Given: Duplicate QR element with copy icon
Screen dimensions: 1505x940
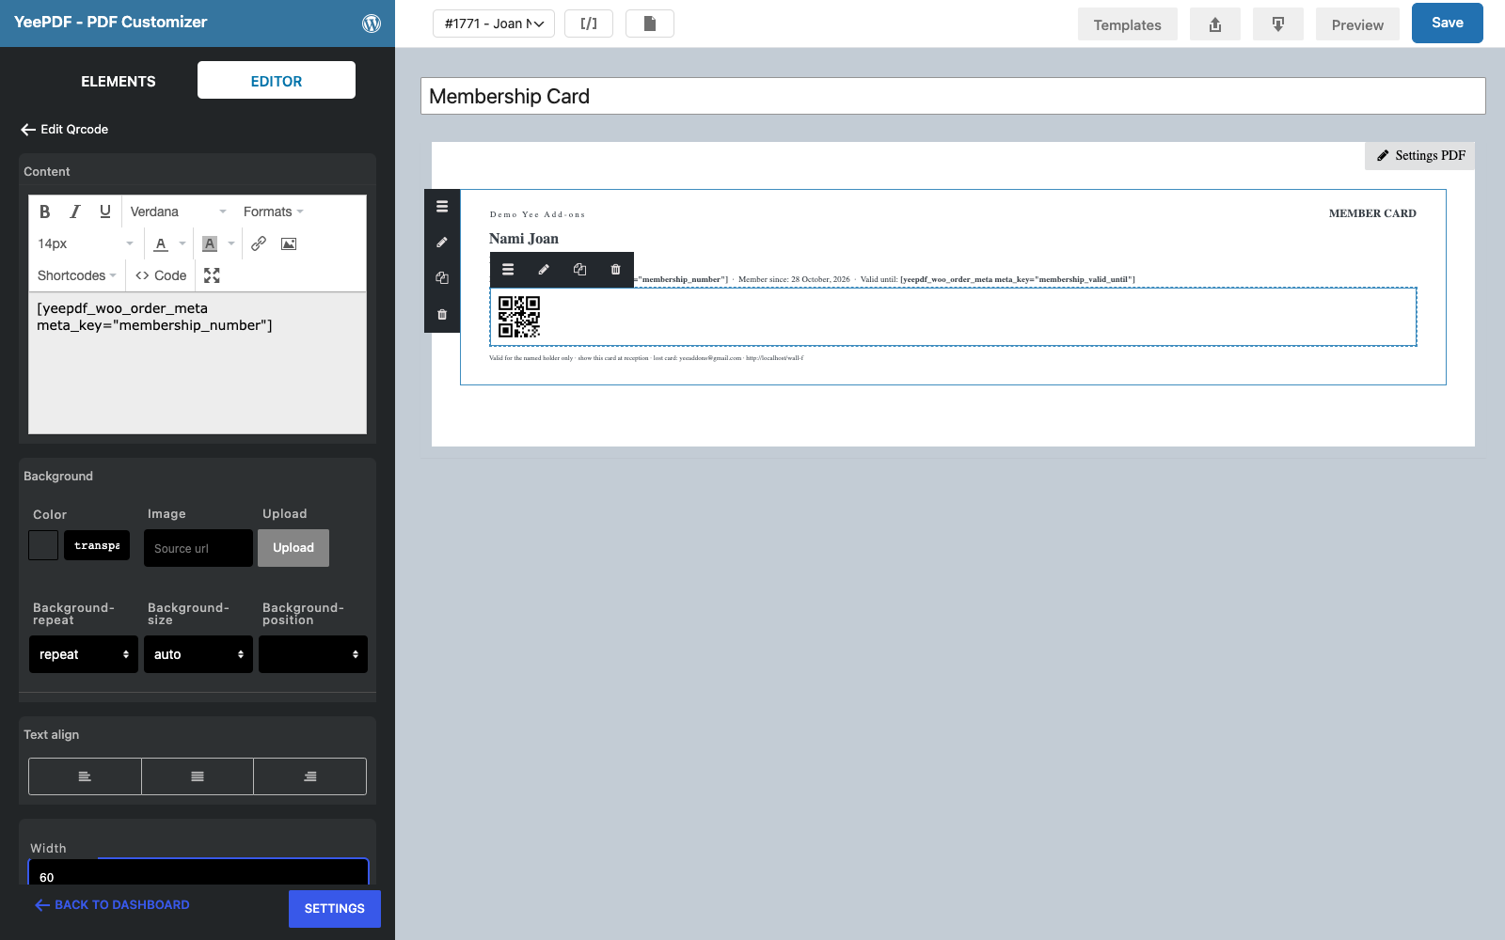Looking at the screenshot, I should (x=579, y=270).
